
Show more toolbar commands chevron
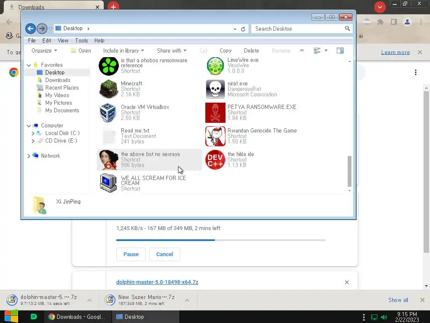click(x=302, y=50)
